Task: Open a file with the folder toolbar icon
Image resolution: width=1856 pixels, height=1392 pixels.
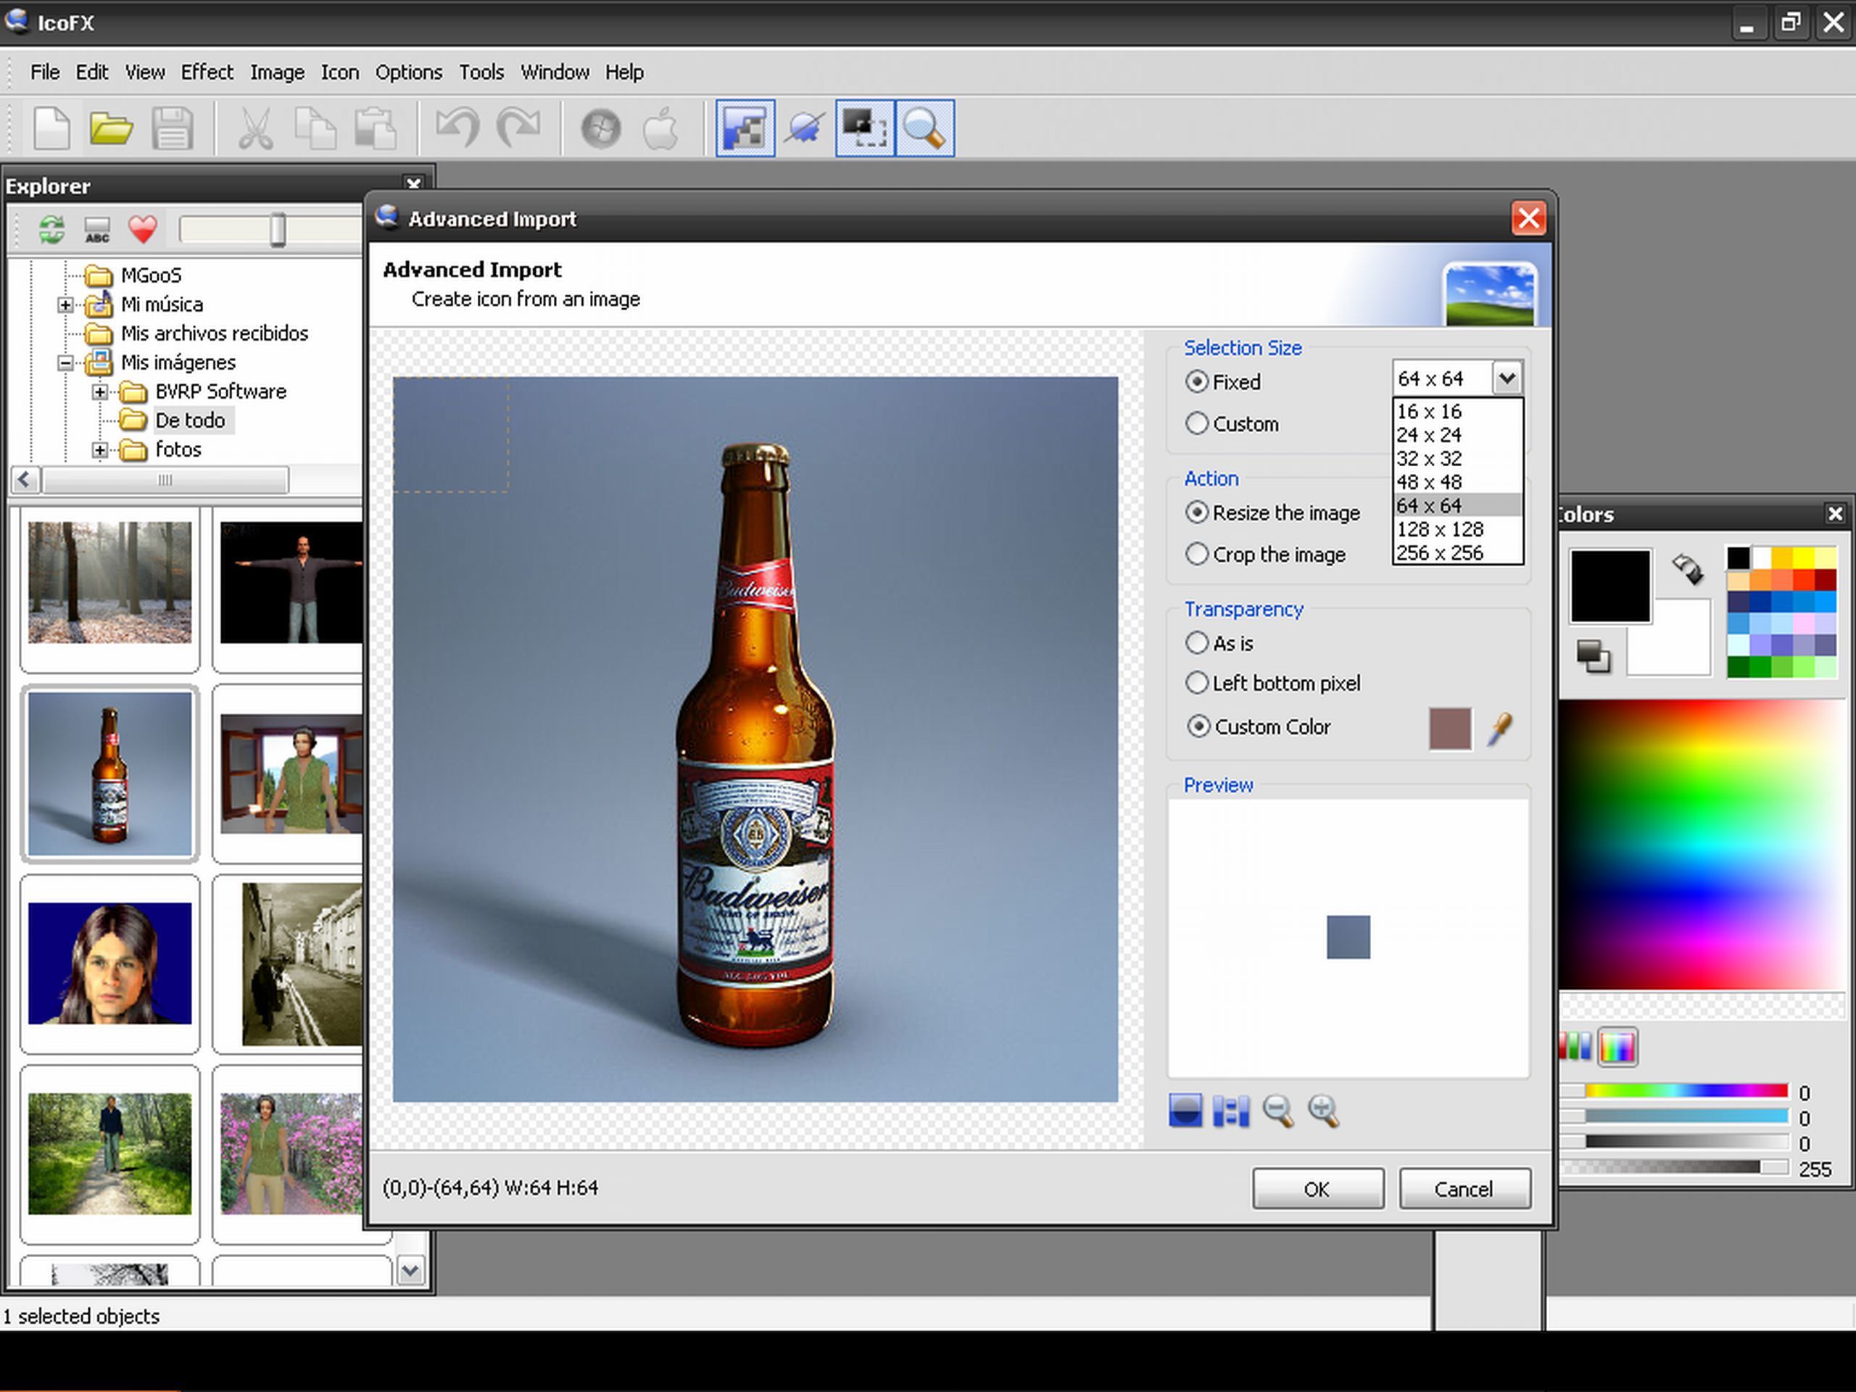Action: click(x=112, y=128)
